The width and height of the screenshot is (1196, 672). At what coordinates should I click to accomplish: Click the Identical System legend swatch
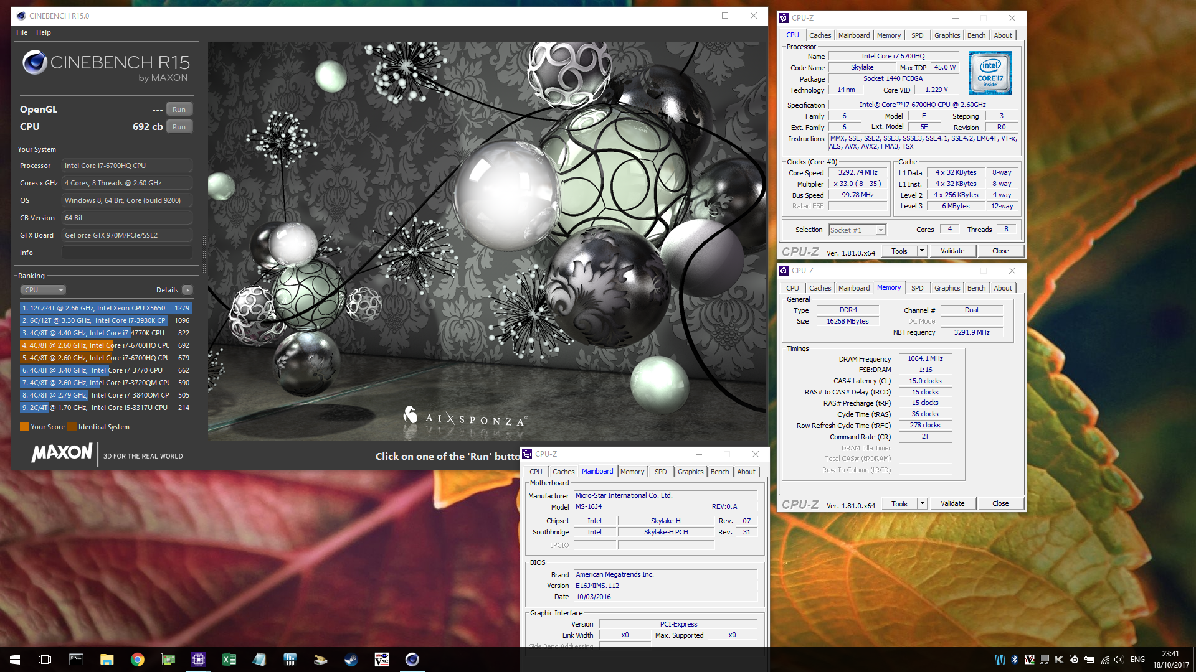pos(72,427)
